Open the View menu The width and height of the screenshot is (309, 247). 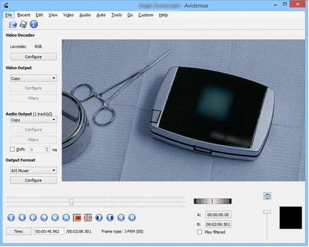pyautogui.click(x=53, y=15)
